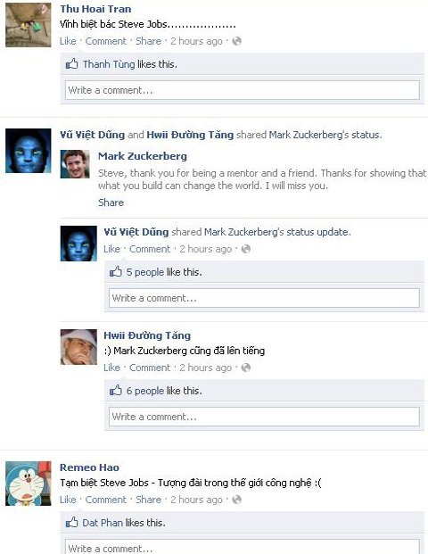Click the globe privacy icon on Remeo Hao's post

[x=236, y=500]
